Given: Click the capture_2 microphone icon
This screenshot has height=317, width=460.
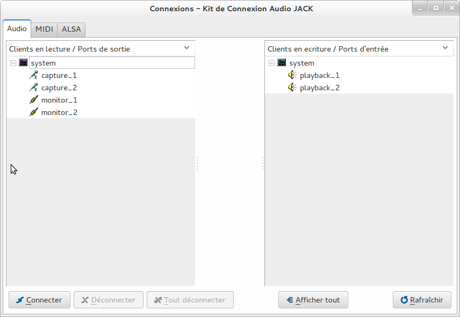Looking at the screenshot, I should [34, 88].
